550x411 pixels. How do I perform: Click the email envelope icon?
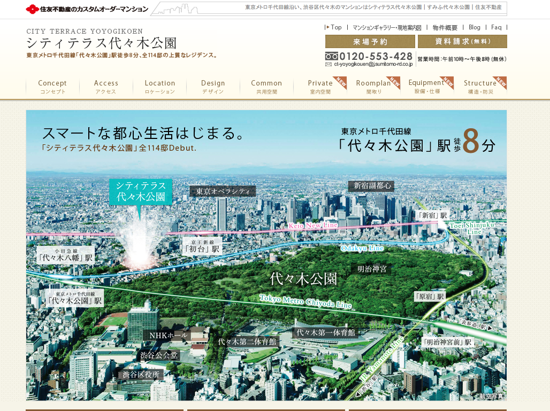click(x=329, y=64)
